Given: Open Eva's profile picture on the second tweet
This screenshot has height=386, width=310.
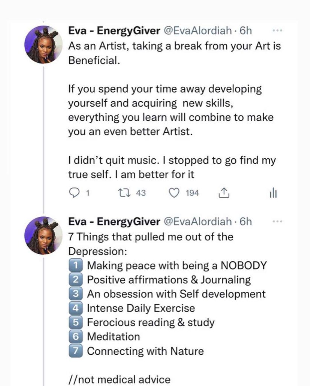Looking at the screenshot, I should [x=44, y=235].
